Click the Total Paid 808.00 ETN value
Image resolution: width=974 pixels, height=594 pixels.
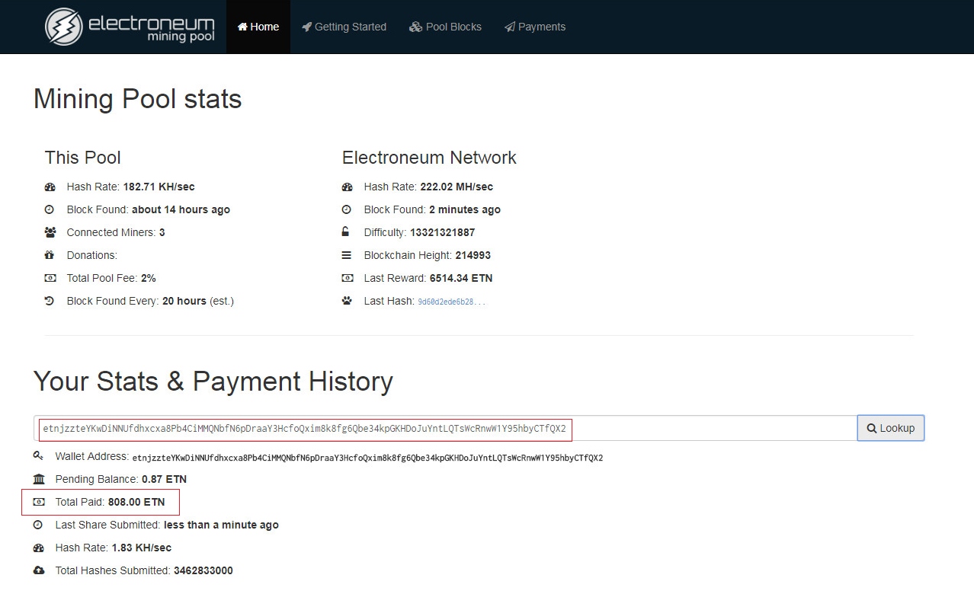(x=136, y=502)
